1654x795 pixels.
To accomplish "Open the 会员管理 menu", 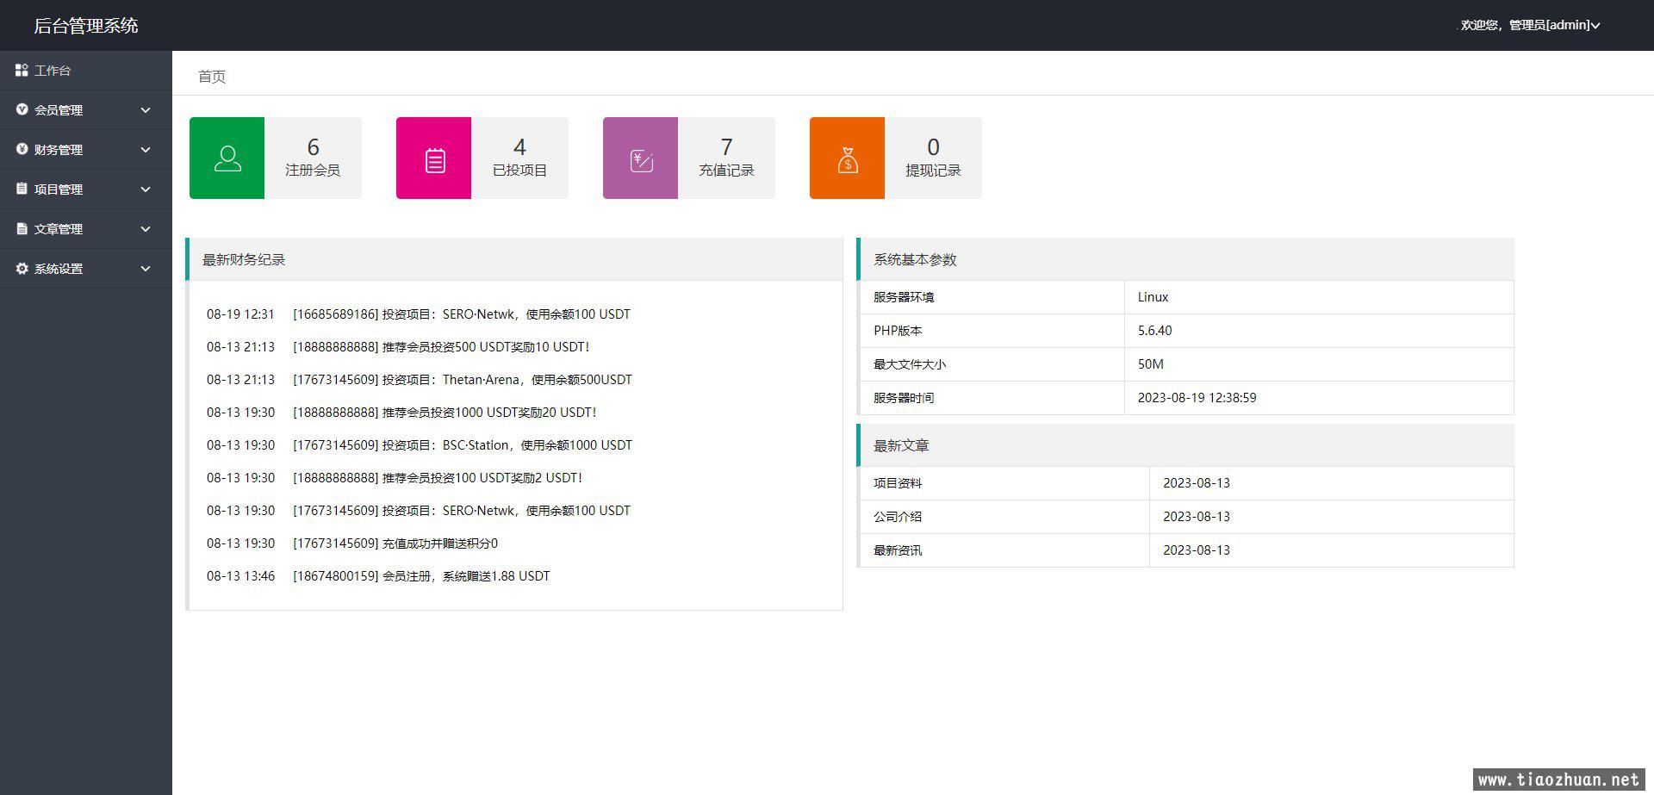I will [x=86, y=110].
